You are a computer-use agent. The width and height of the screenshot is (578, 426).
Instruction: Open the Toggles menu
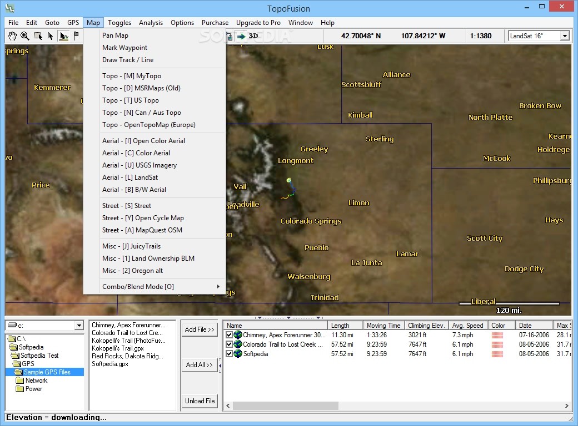click(x=119, y=22)
